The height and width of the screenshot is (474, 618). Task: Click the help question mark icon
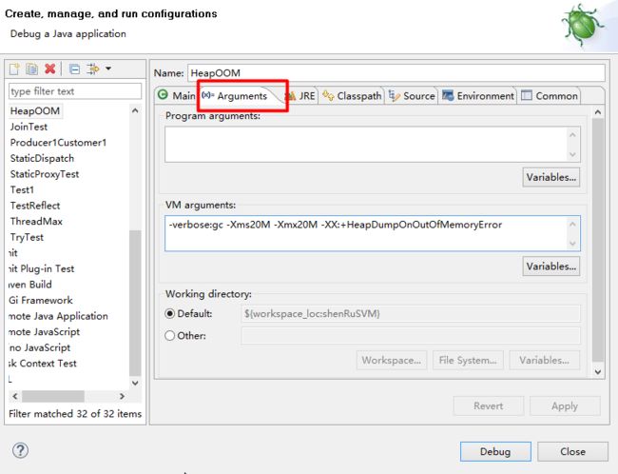pos(20,450)
